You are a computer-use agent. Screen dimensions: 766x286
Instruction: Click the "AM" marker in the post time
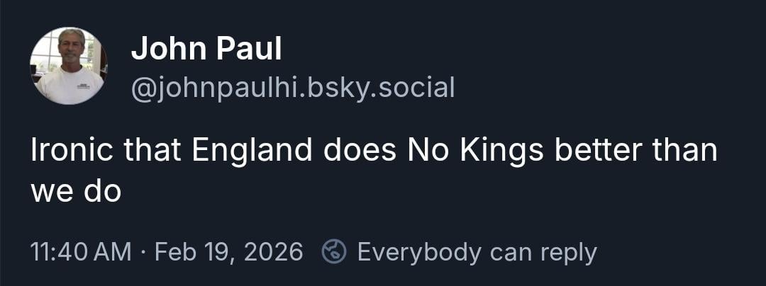point(115,252)
